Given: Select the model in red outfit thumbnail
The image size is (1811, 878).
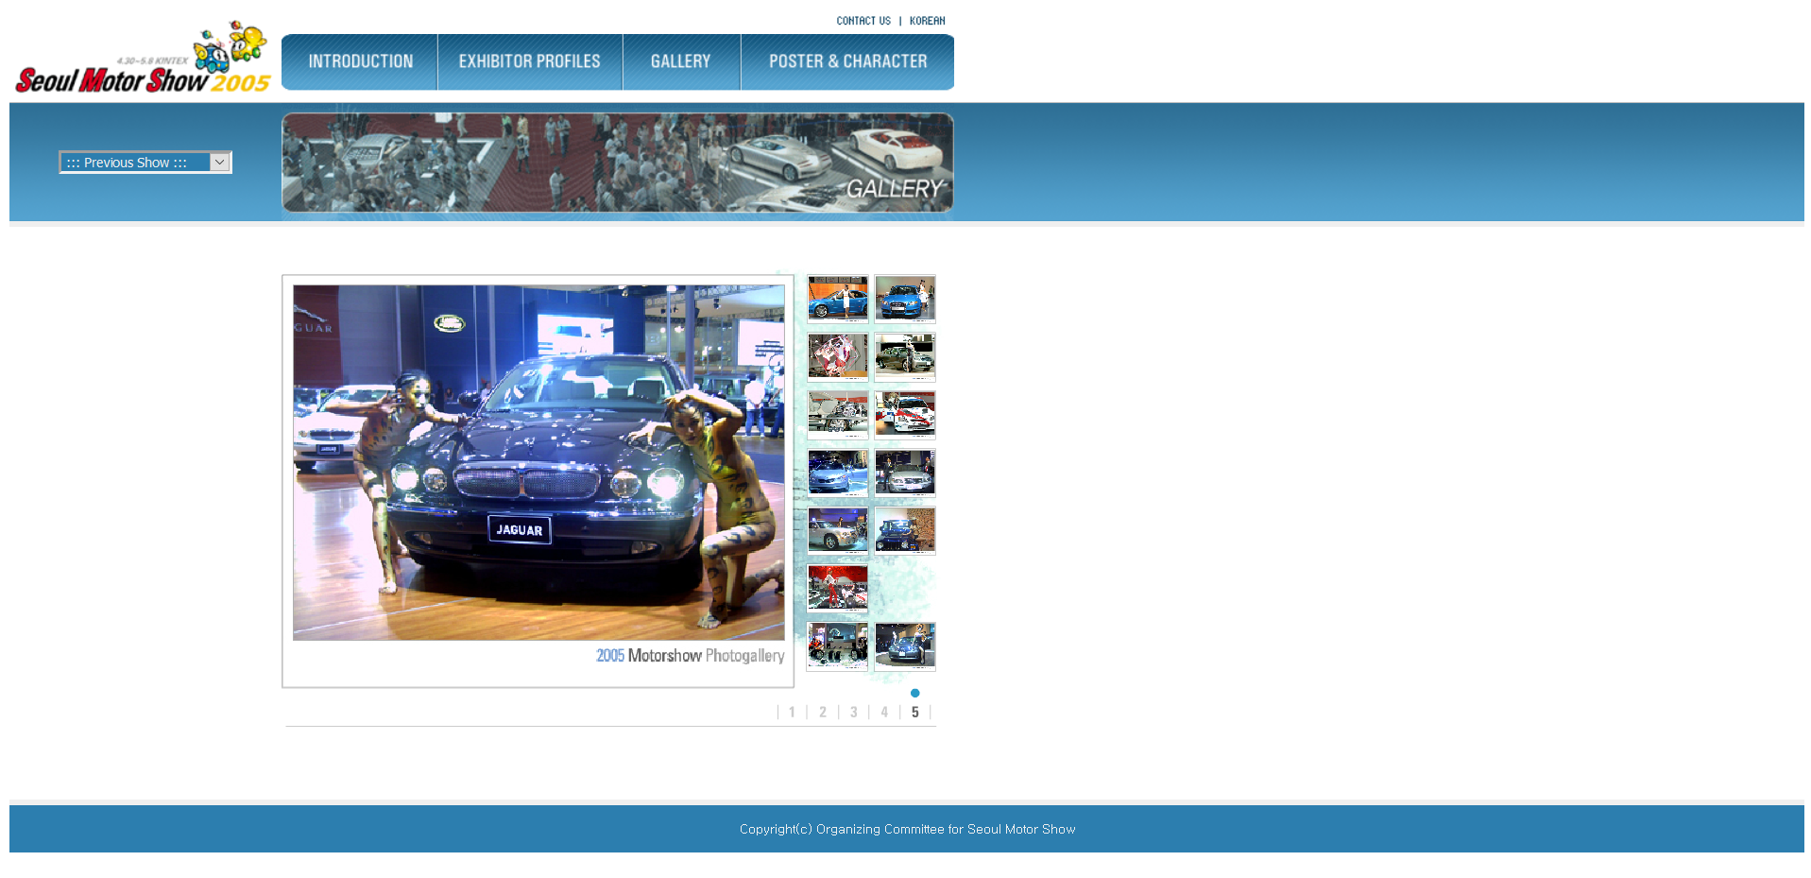Looking at the screenshot, I should point(838,589).
